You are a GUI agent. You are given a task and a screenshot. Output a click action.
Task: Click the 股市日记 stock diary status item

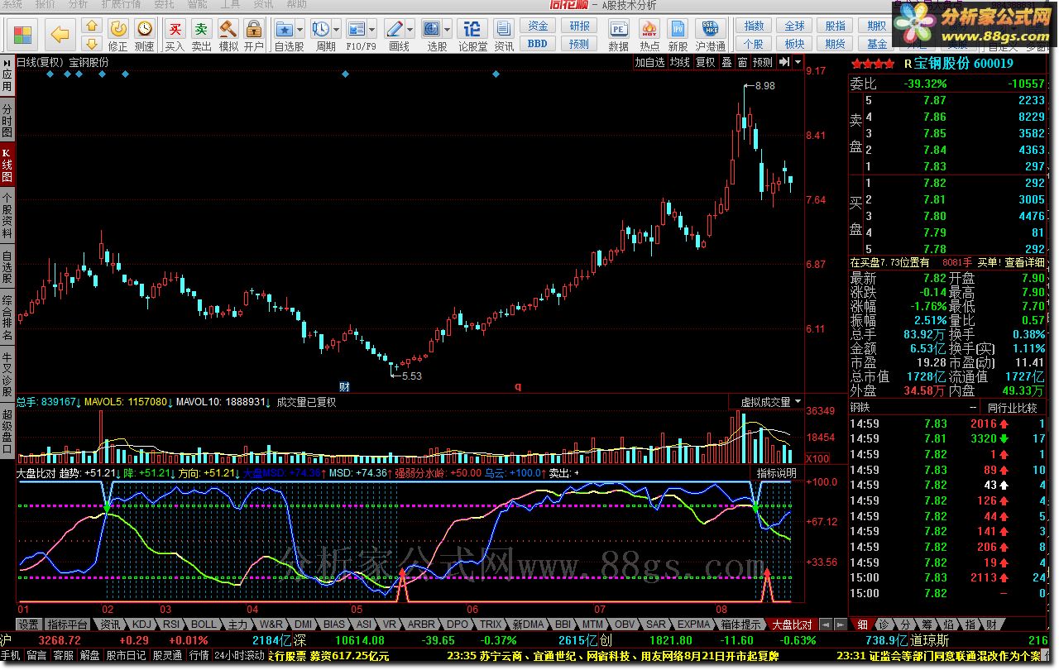(127, 655)
